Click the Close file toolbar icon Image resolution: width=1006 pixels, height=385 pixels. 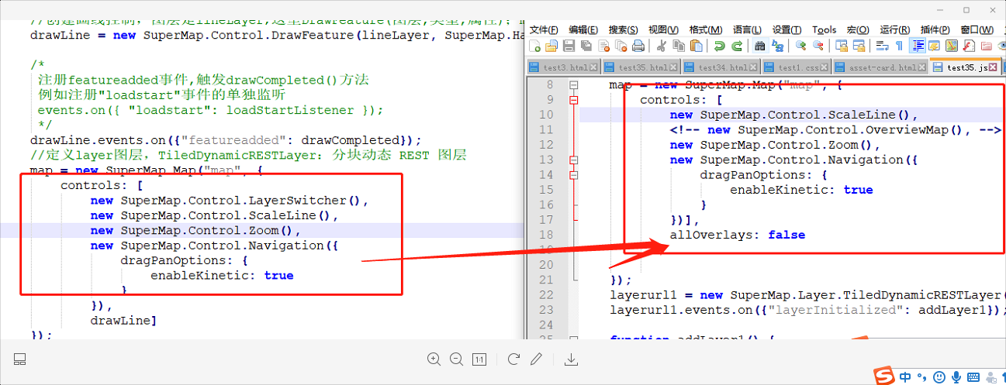click(x=603, y=46)
